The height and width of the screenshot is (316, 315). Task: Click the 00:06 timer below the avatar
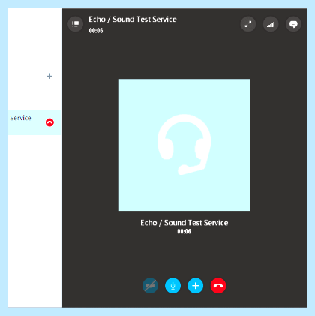tap(184, 231)
